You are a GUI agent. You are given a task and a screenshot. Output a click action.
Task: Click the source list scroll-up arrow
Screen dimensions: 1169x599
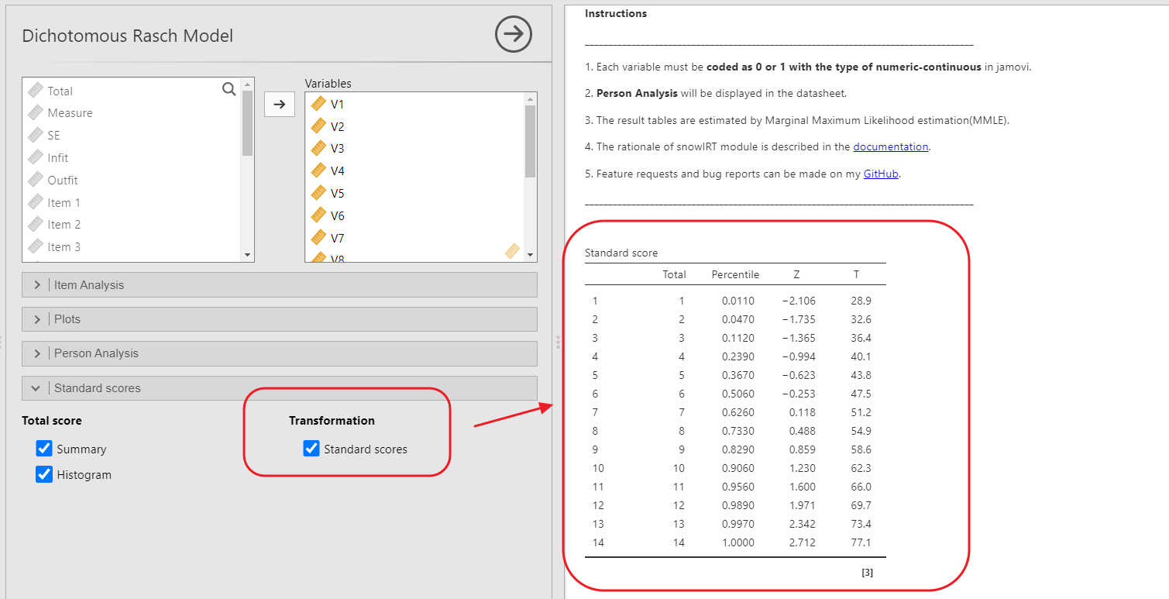[248, 84]
